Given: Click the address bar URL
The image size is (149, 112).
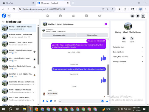Looking at the screenshot, I should (44, 9).
